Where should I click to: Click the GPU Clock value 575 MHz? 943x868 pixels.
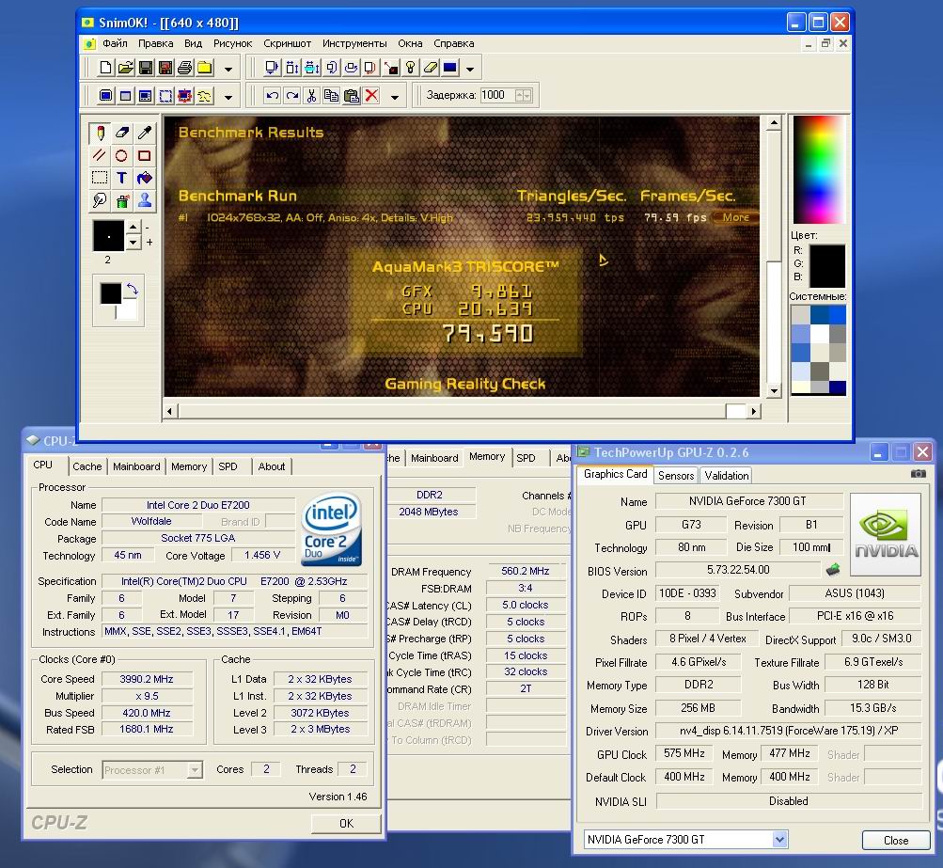pyautogui.click(x=684, y=753)
